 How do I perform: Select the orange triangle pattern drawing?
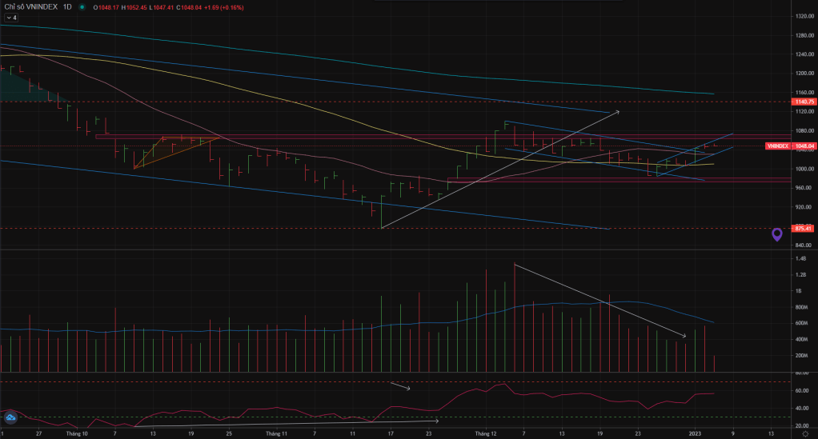(x=172, y=150)
